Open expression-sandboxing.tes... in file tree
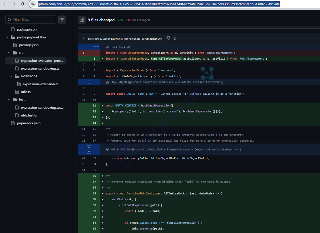 coord(42,107)
